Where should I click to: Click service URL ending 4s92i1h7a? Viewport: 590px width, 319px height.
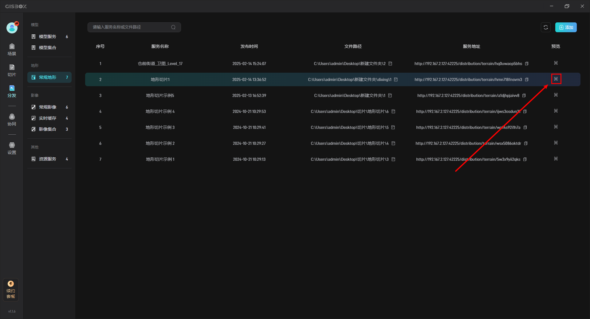pyautogui.click(x=468, y=127)
